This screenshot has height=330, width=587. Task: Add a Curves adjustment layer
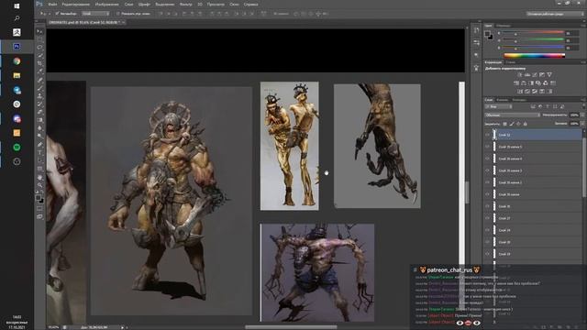[x=535, y=75]
